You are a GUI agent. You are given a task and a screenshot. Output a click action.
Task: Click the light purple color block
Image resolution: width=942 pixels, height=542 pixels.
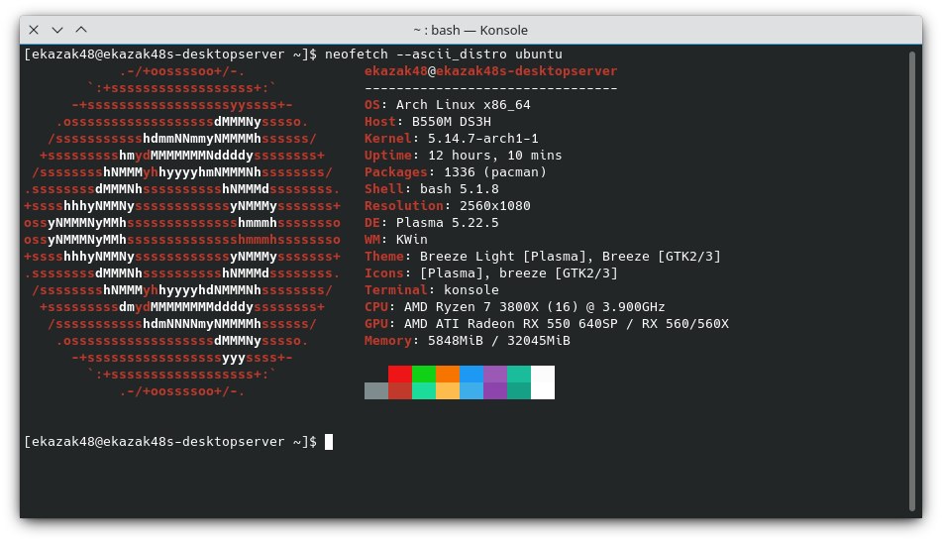tap(495, 374)
